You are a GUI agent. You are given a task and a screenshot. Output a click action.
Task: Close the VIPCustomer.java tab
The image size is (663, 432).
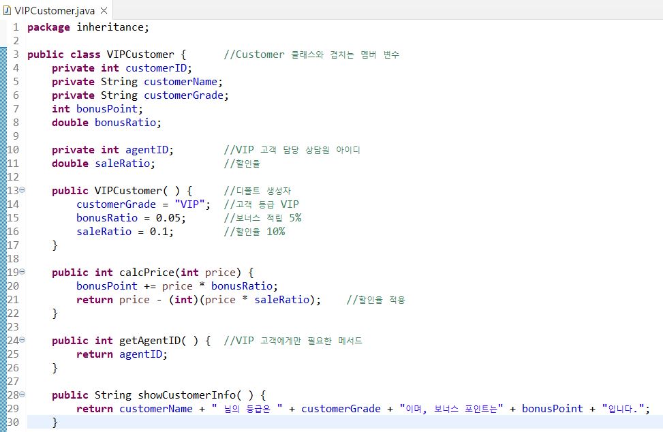[x=104, y=11]
